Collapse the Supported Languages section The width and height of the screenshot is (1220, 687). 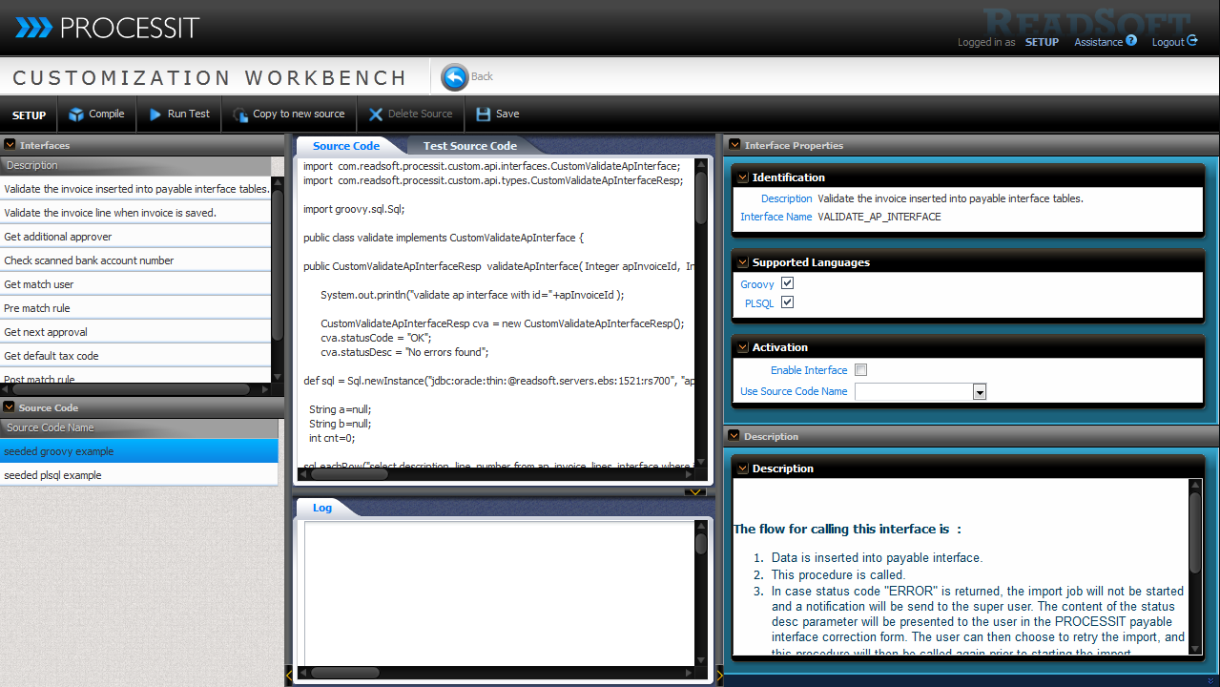tap(743, 262)
